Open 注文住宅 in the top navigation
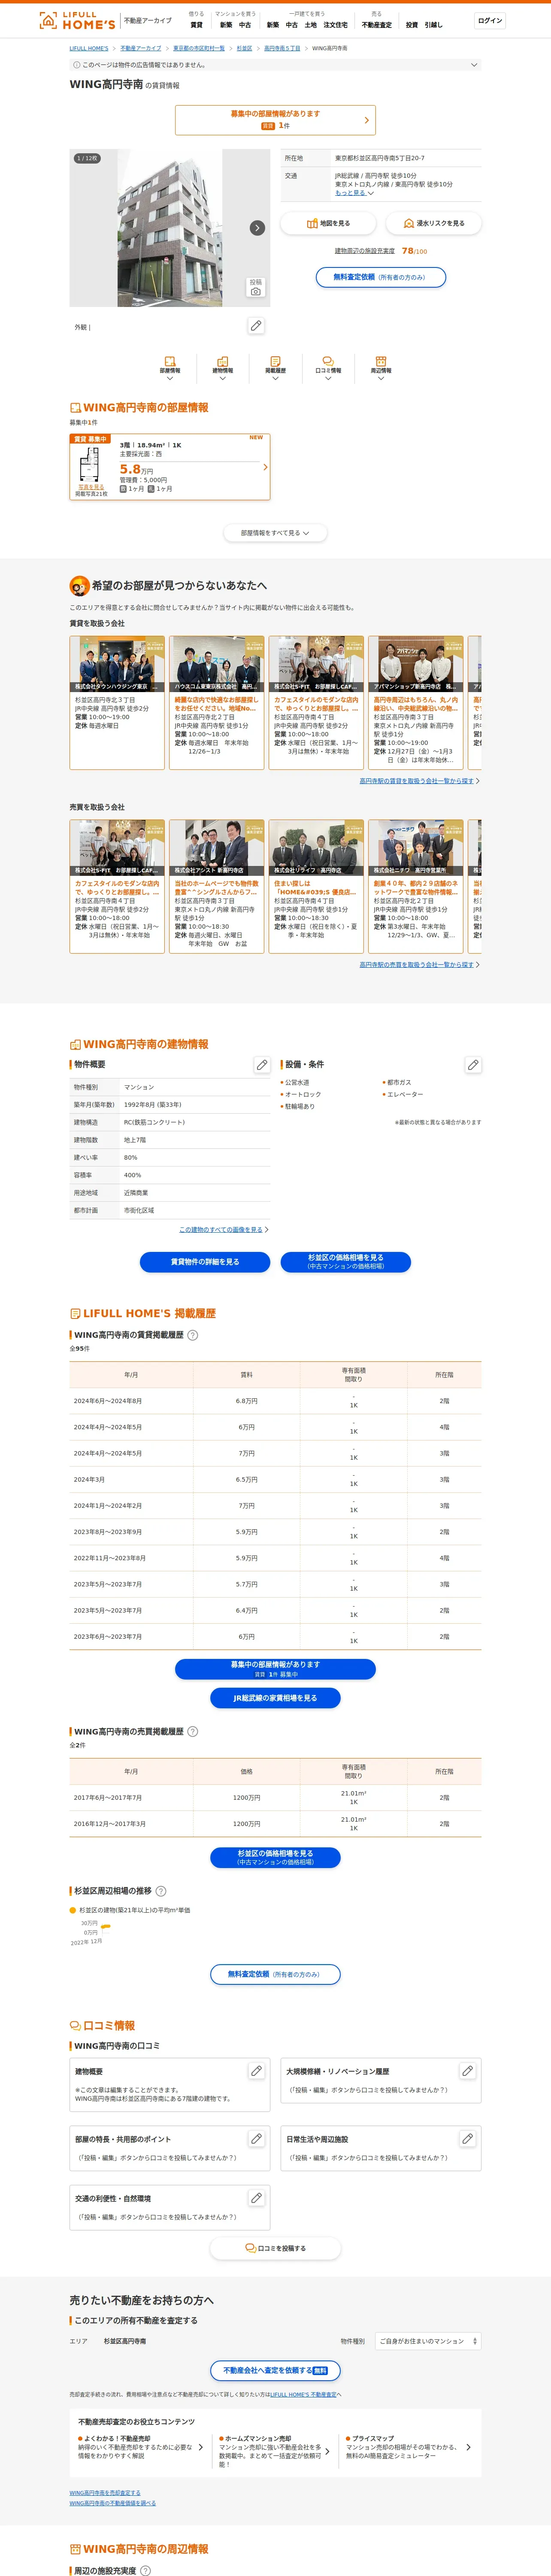551x2576 pixels. (x=336, y=25)
